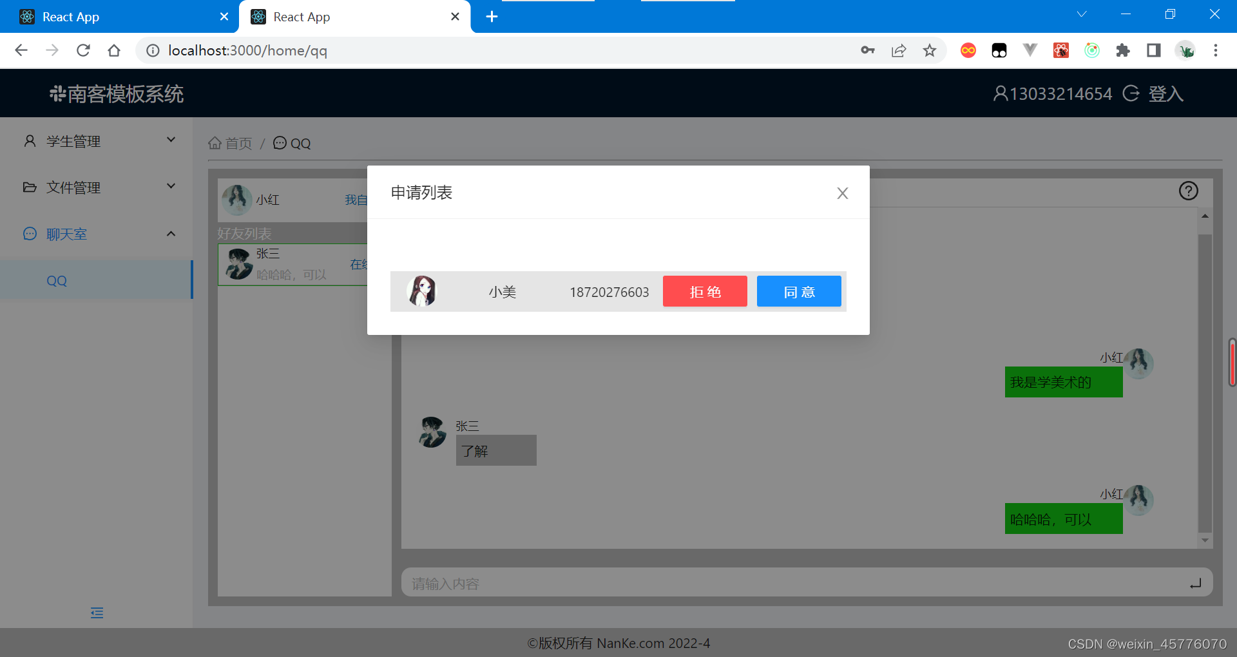Click the 聊天室 chat bubble icon

30,233
